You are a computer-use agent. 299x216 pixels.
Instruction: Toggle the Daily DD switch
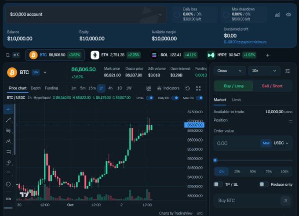(175, 98)
